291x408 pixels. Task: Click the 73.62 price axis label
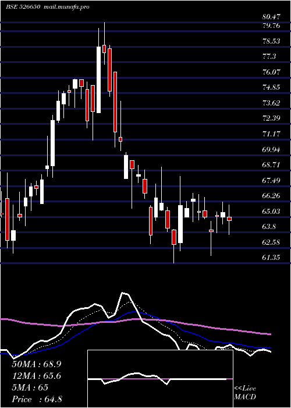pos(271,103)
